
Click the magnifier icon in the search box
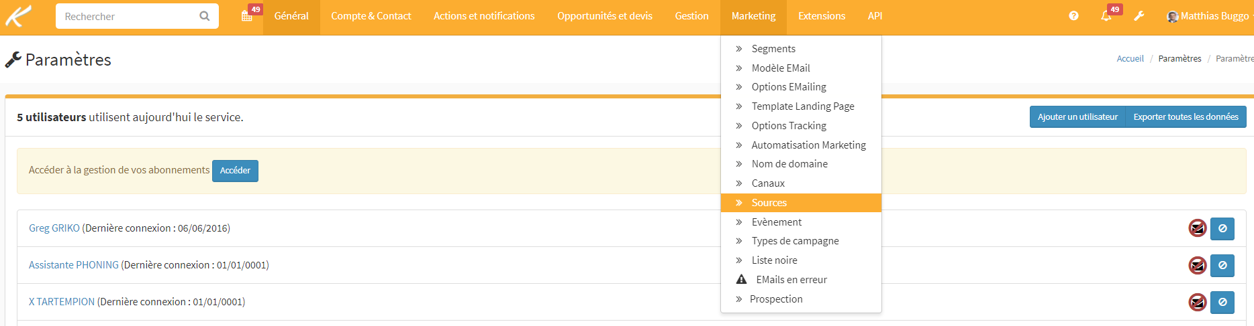(205, 16)
